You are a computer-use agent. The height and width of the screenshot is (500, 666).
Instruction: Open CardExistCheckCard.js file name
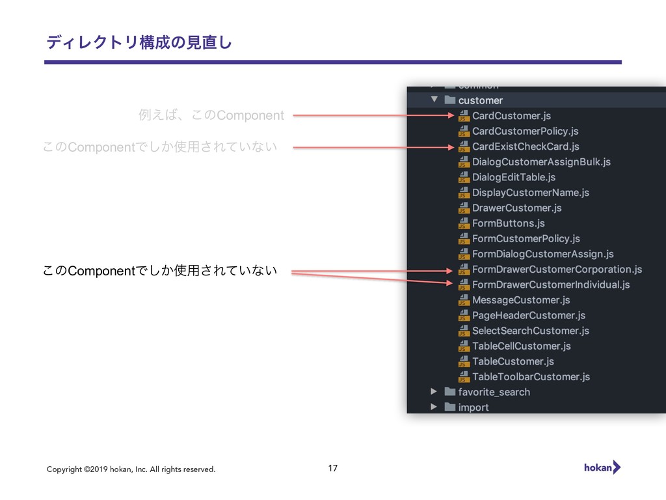(526, 146)
